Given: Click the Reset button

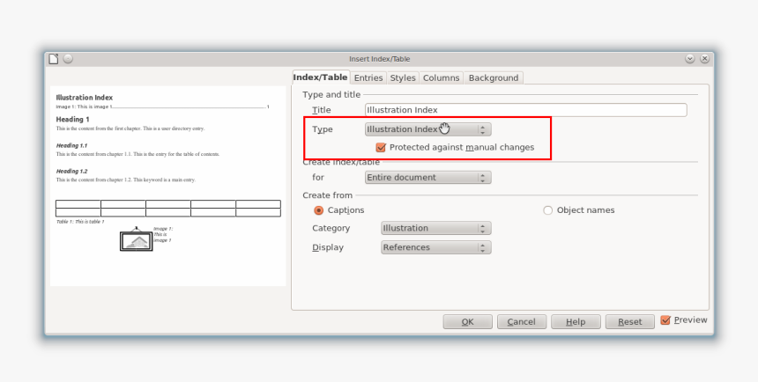Looking at the screenshot, I should pos(630,321).
